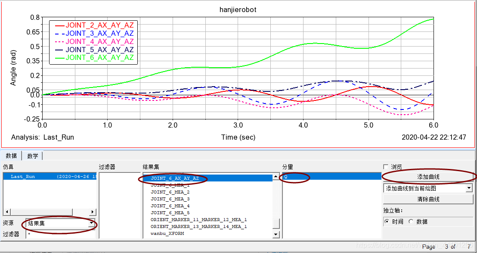
Task: Enable the 浏览 checkbox
Action: pos(386,167)
